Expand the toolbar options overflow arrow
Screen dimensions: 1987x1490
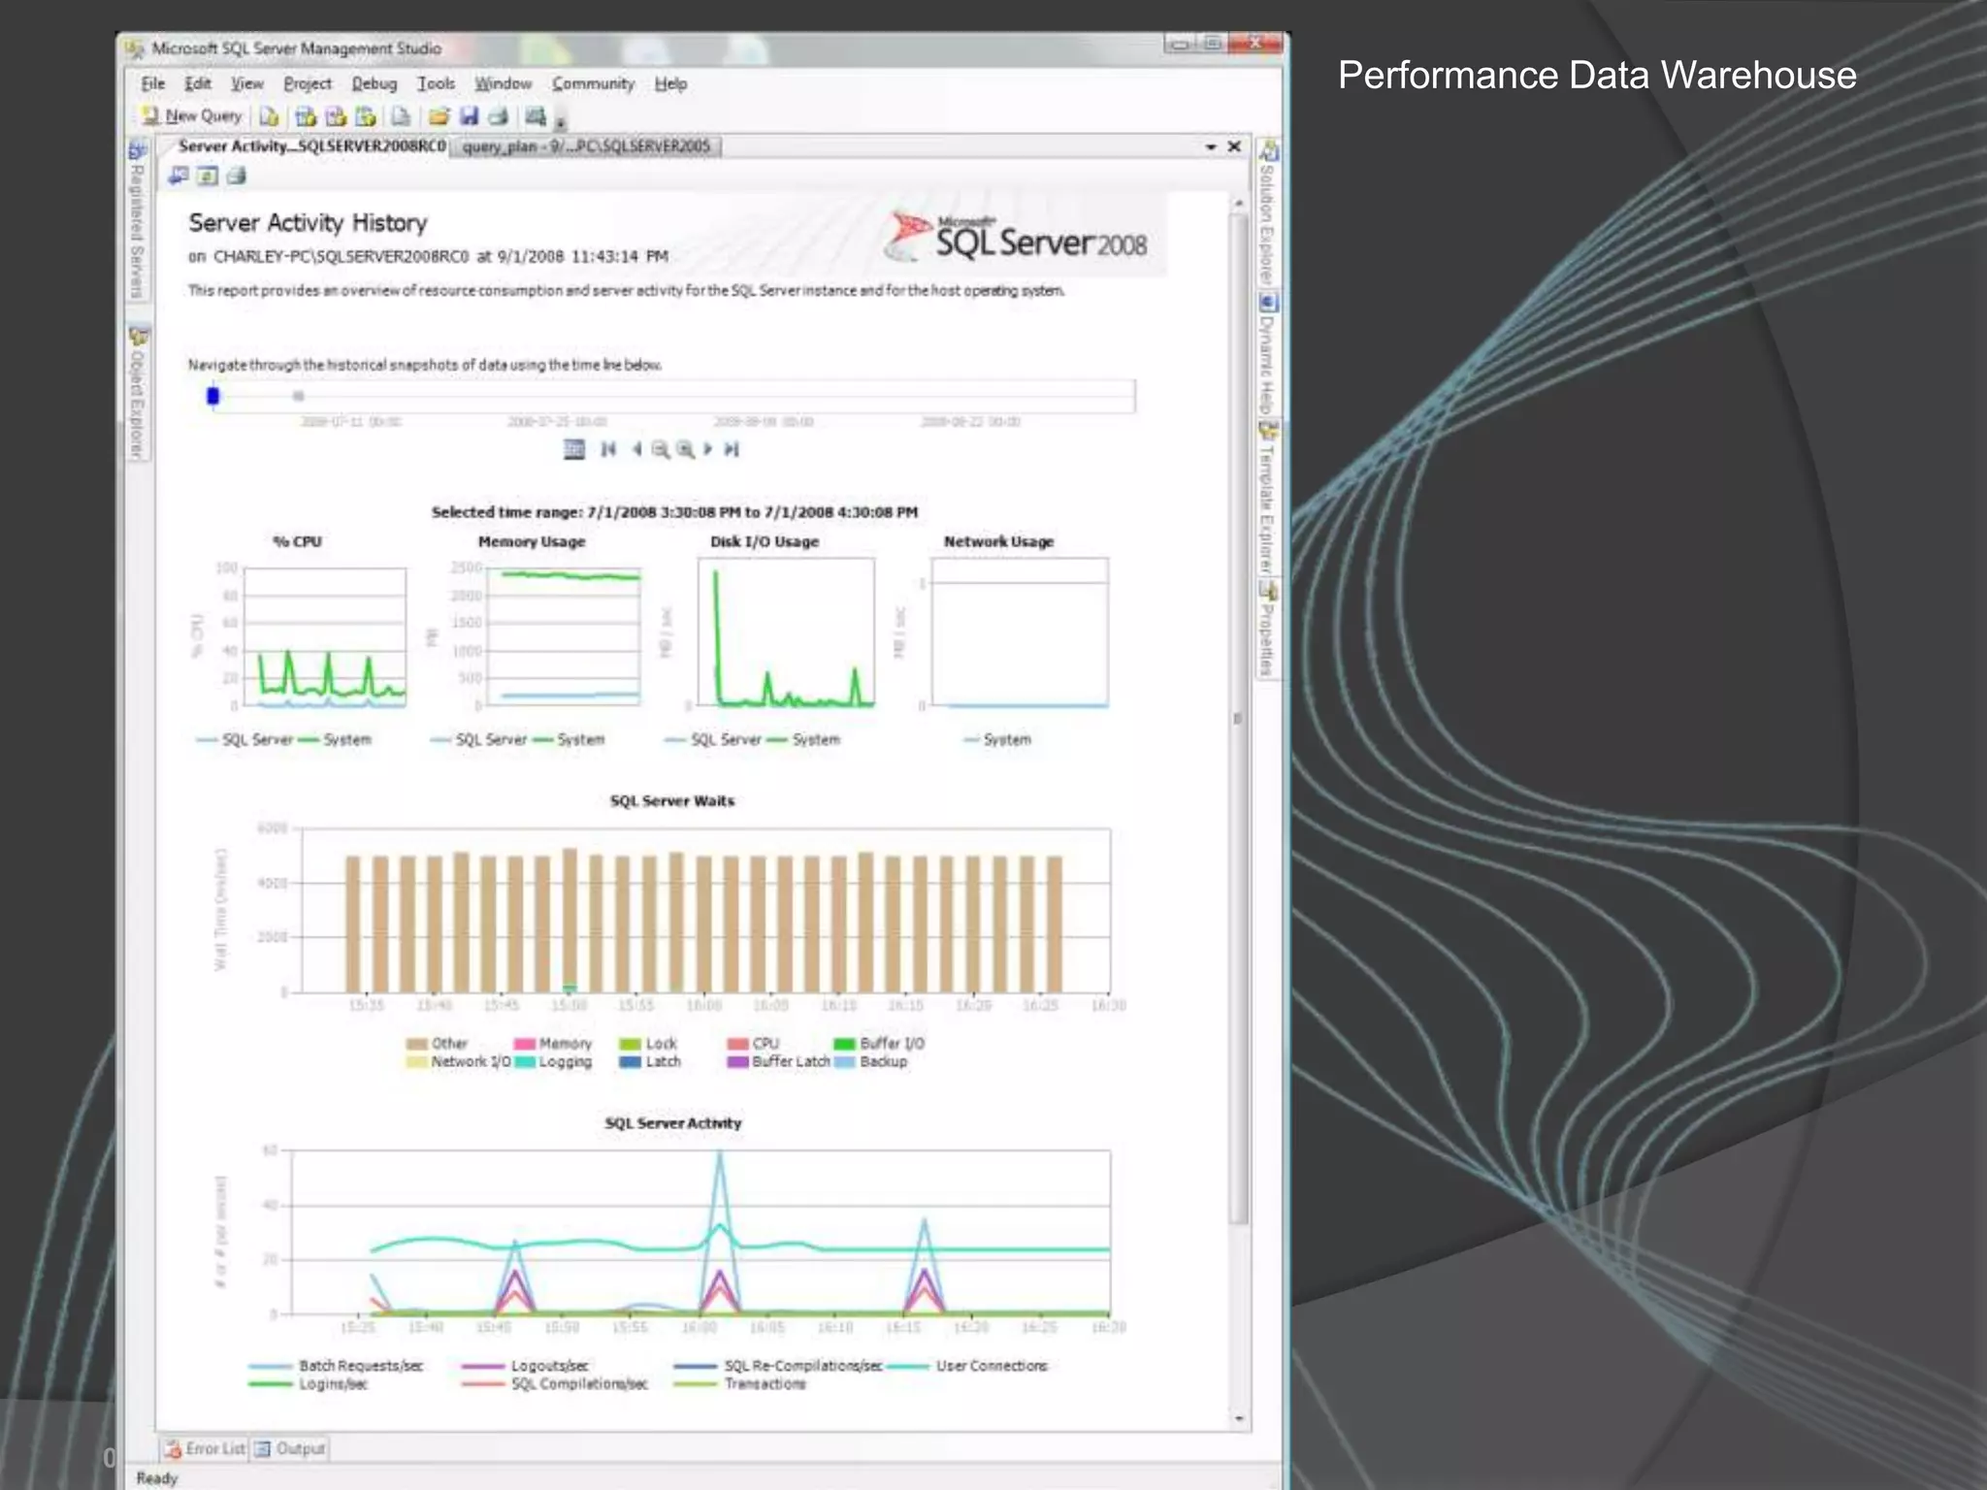click(561, 123)
